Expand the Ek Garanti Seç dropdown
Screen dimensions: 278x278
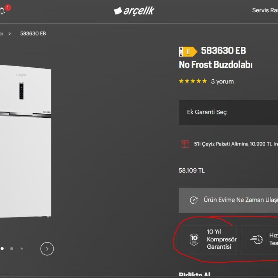click(228, 112)
